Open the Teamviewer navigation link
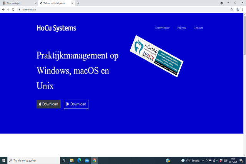Screen dimensions: 246x164 coord(162,28)
